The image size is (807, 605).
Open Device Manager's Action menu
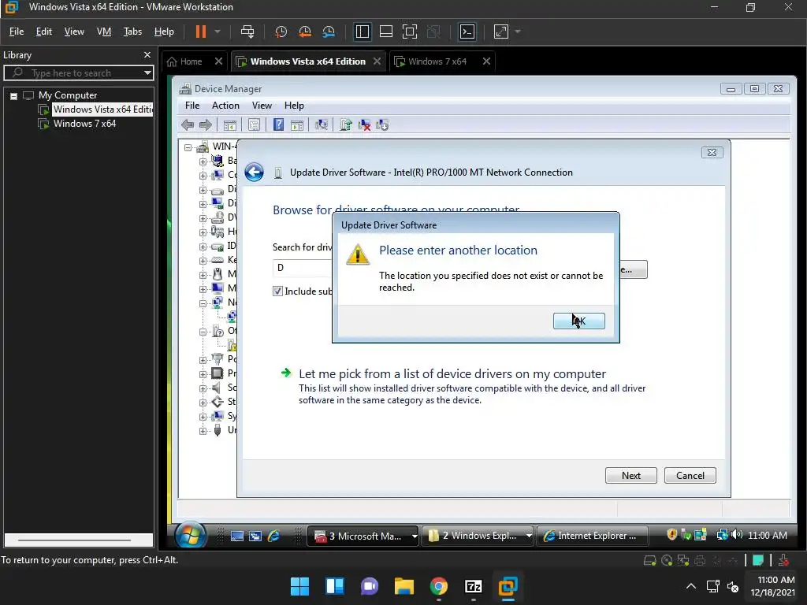225,106
